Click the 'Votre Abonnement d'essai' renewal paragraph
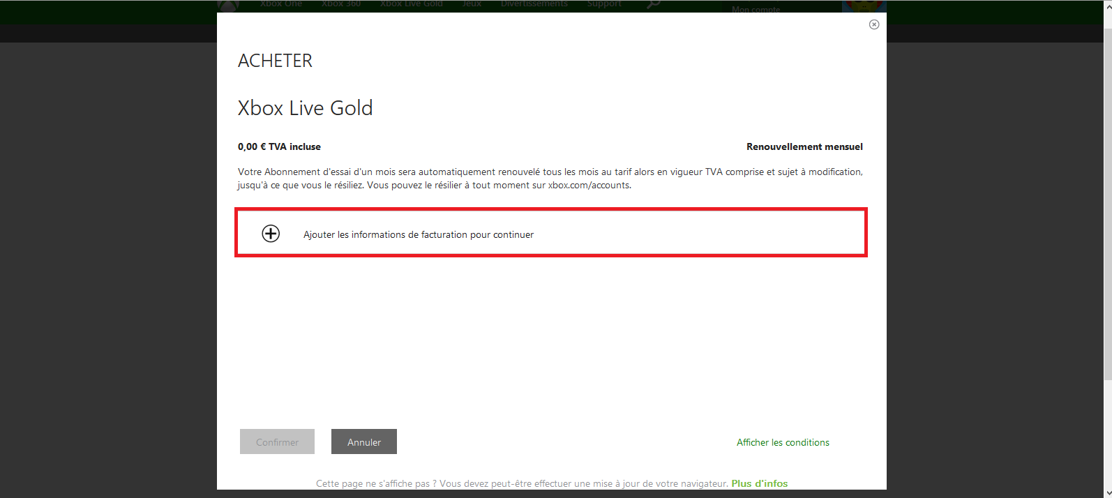Image resolution: width=1112 pixels, height=498 pixels. click(550, 179)
